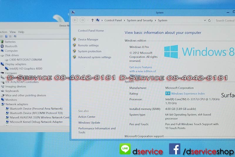Open the Action menu in Device Manager
This screenshot has width=235, height=157.
(3, 32)
